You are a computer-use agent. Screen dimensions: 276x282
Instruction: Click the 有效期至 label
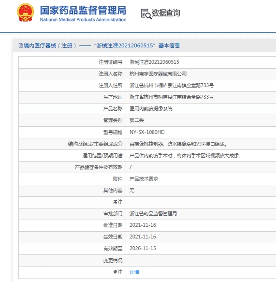[113, 248]
